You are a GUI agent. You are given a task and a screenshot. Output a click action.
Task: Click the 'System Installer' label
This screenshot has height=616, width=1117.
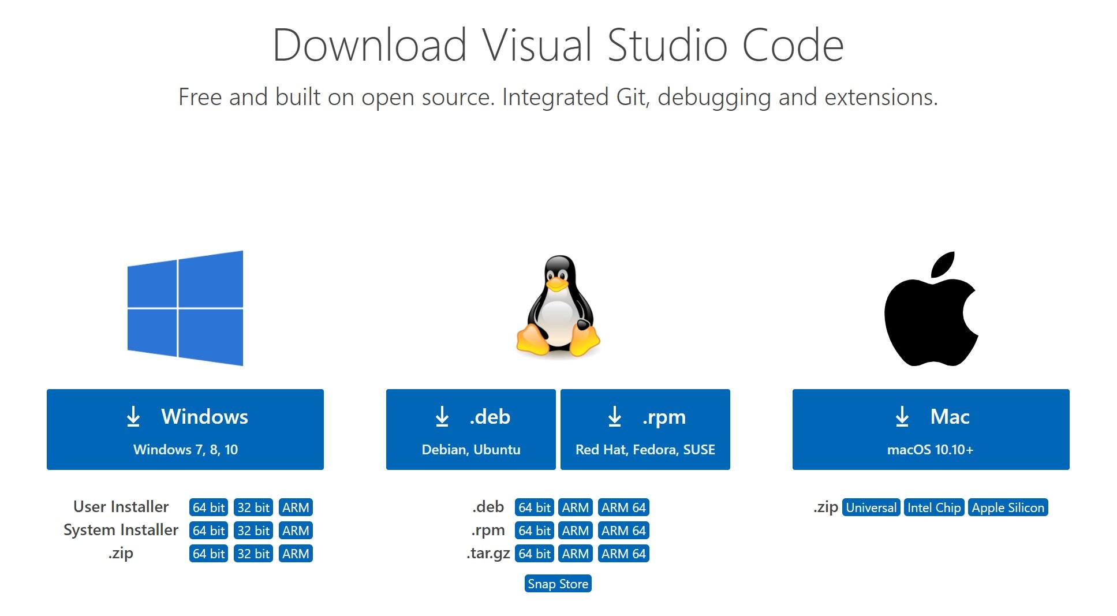point(121,530)
